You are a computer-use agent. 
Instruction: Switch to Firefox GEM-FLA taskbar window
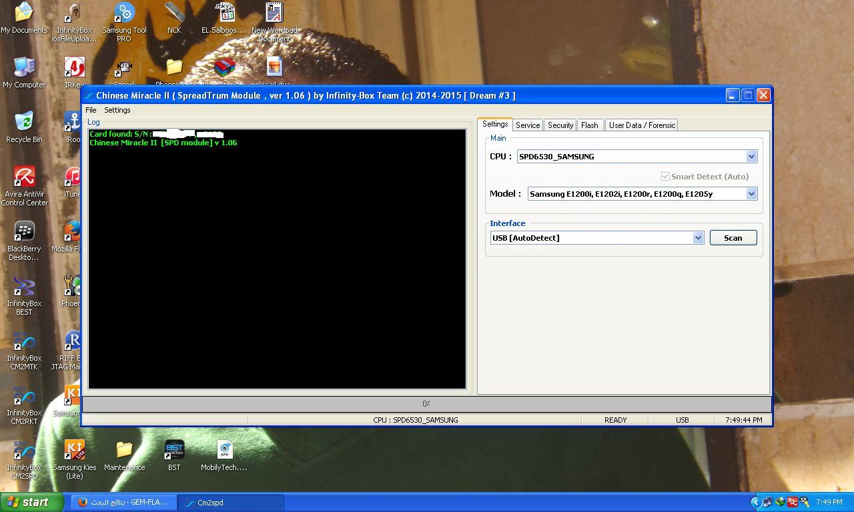tap(124, 503)
